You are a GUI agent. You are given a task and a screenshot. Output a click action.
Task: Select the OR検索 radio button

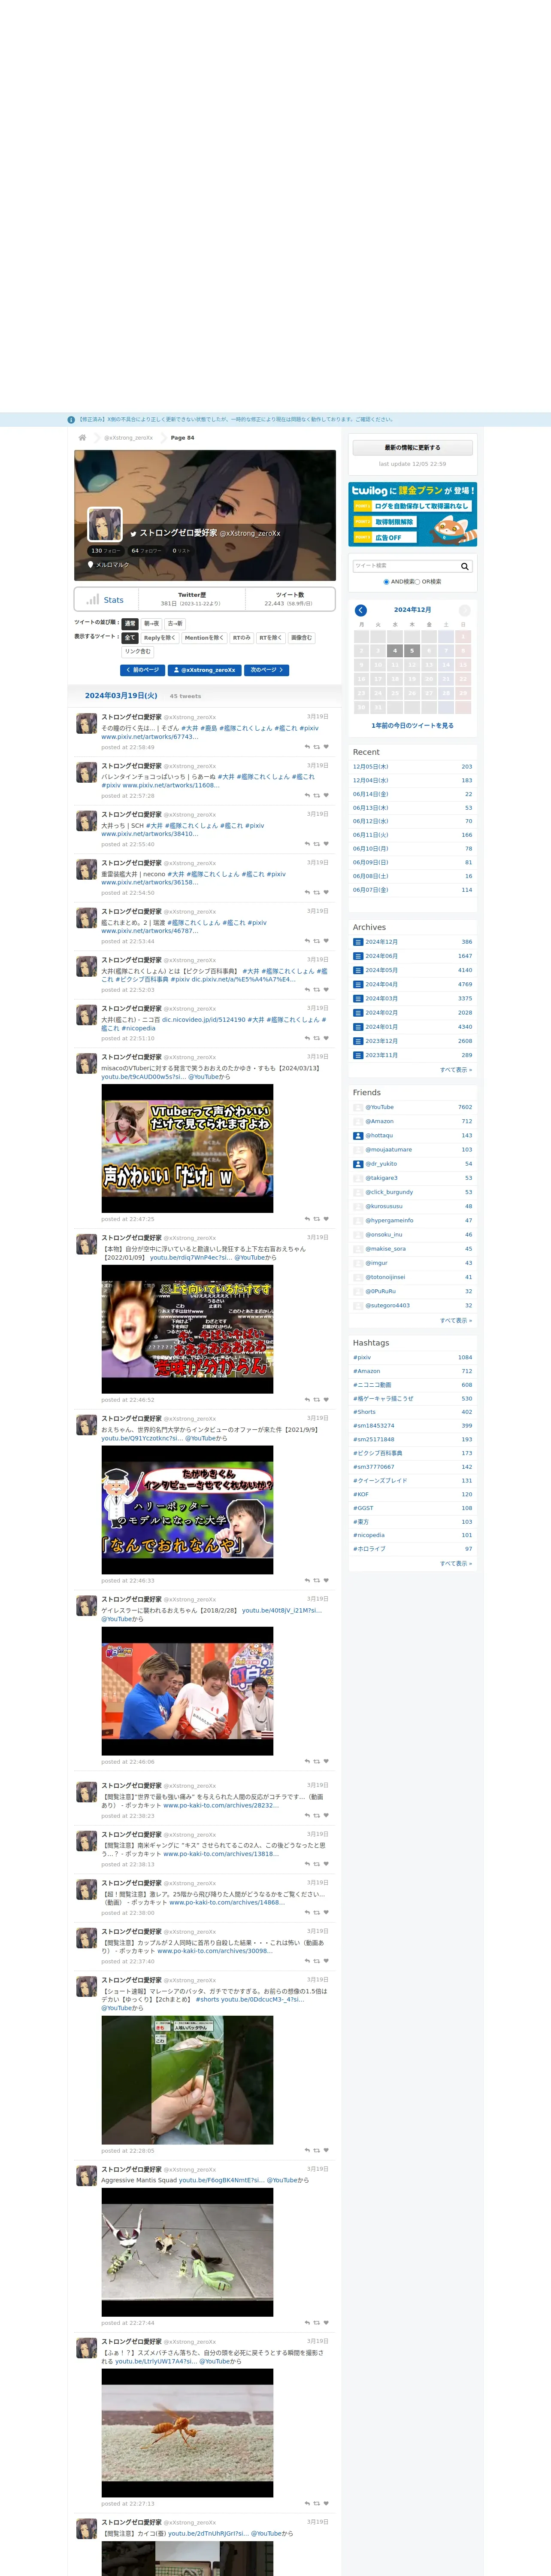click(417, 582)
